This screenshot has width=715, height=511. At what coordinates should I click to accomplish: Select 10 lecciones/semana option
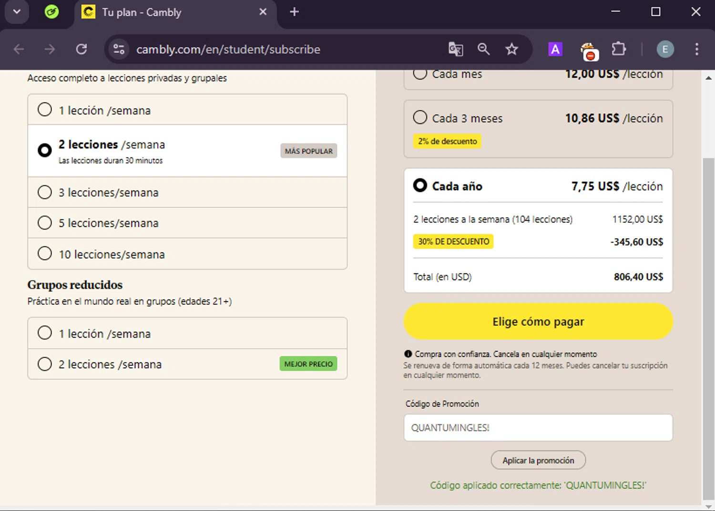point(187,254)
